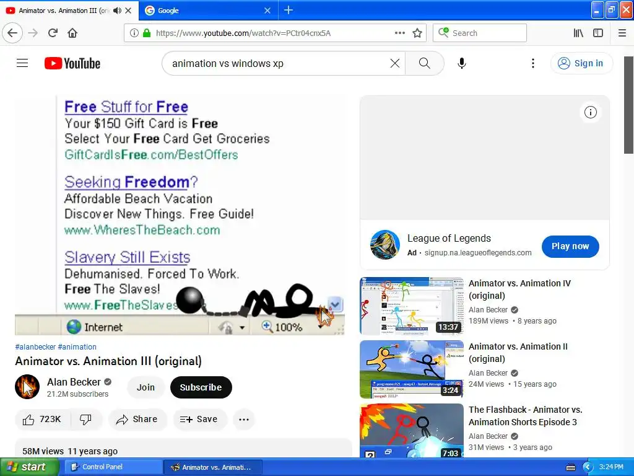
Task: Focus the Firefox Search box
Action: pyautogui.click(x=480, y=33)
